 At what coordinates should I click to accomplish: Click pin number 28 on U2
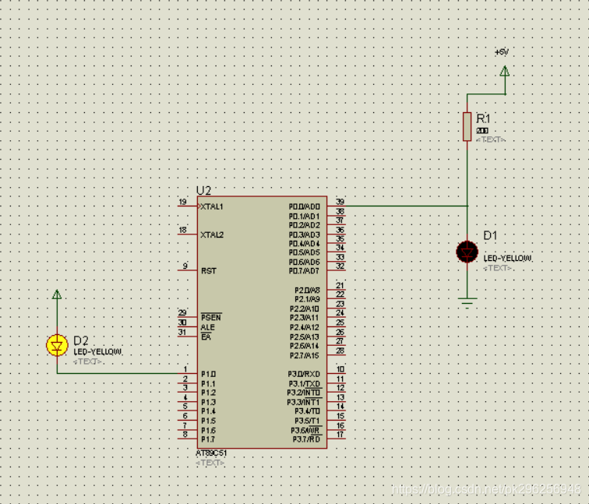(340, 351)
